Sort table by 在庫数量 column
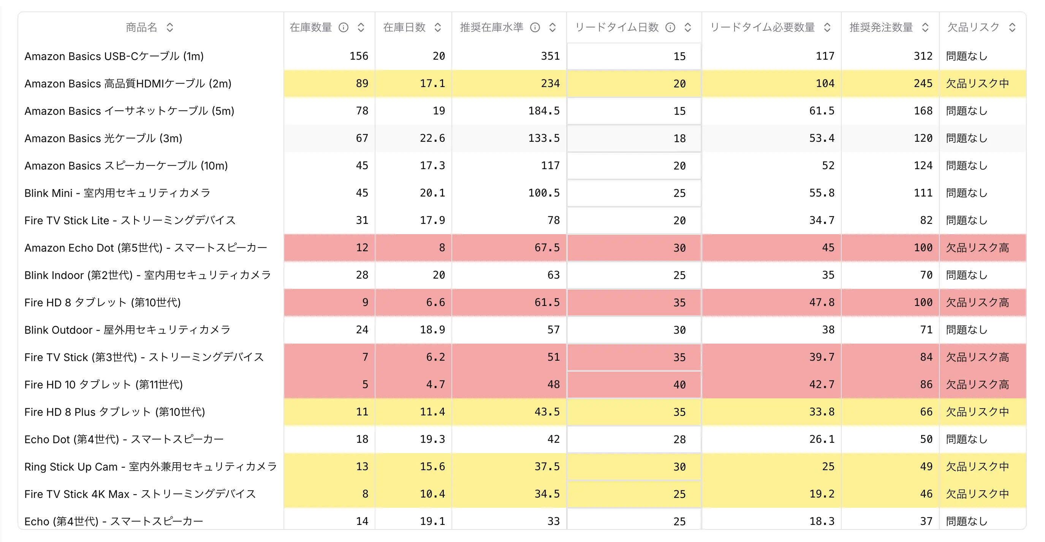1045x542 pixels. [x=361, y=27]
